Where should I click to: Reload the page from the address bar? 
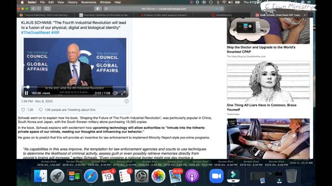(222, 9)
